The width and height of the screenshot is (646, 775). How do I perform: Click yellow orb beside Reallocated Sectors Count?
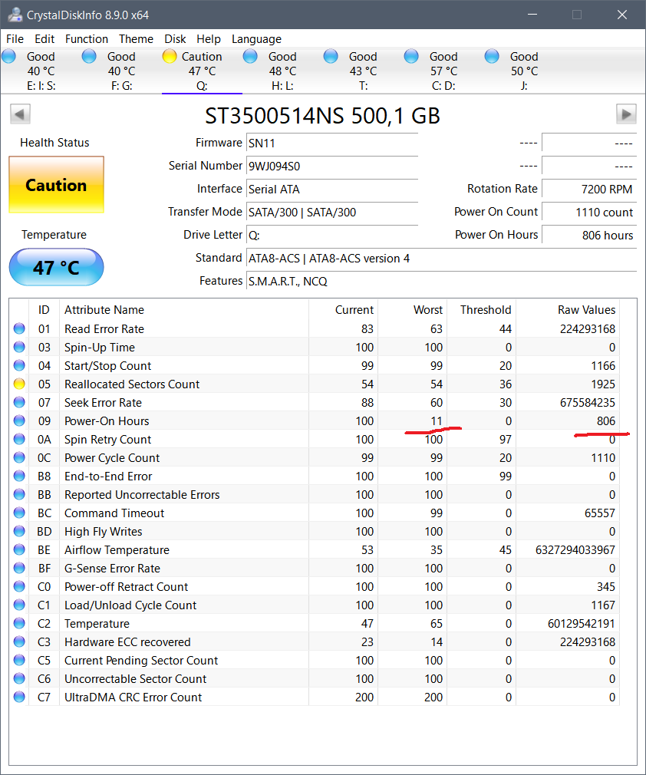[x=19, y=384]
